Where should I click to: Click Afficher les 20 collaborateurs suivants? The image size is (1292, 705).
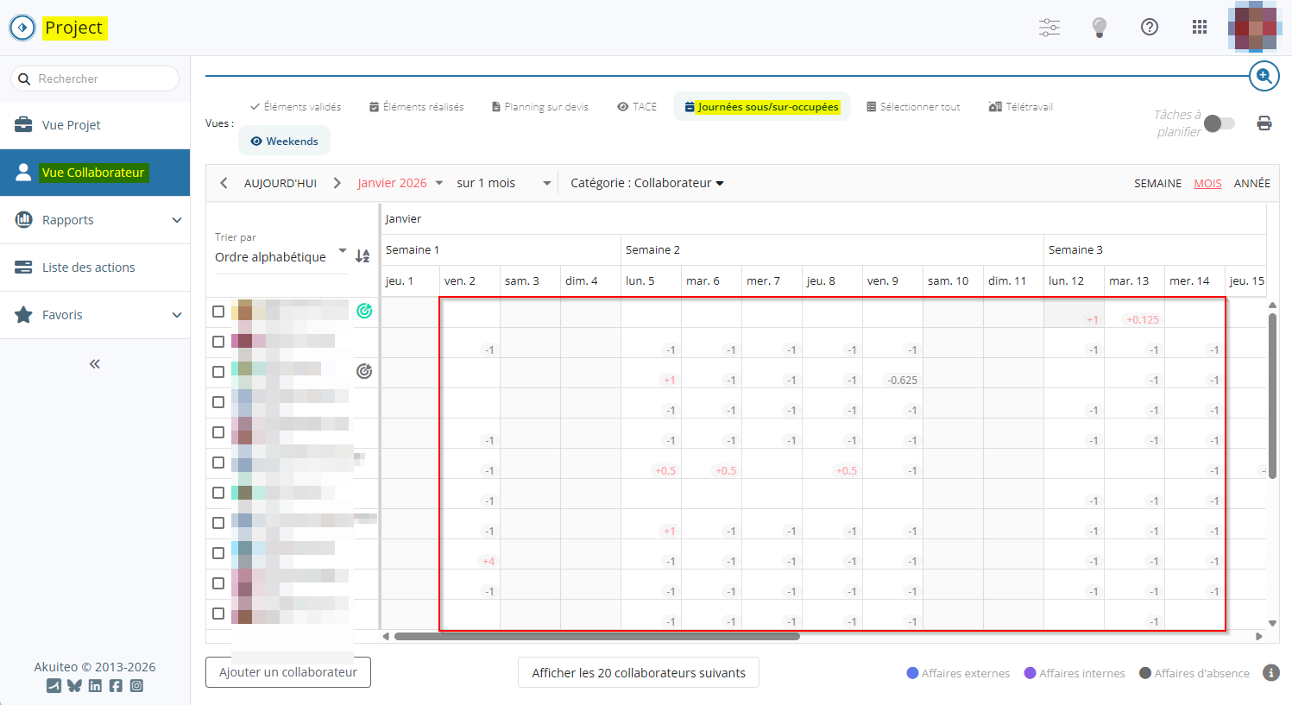tap(638, 673)
